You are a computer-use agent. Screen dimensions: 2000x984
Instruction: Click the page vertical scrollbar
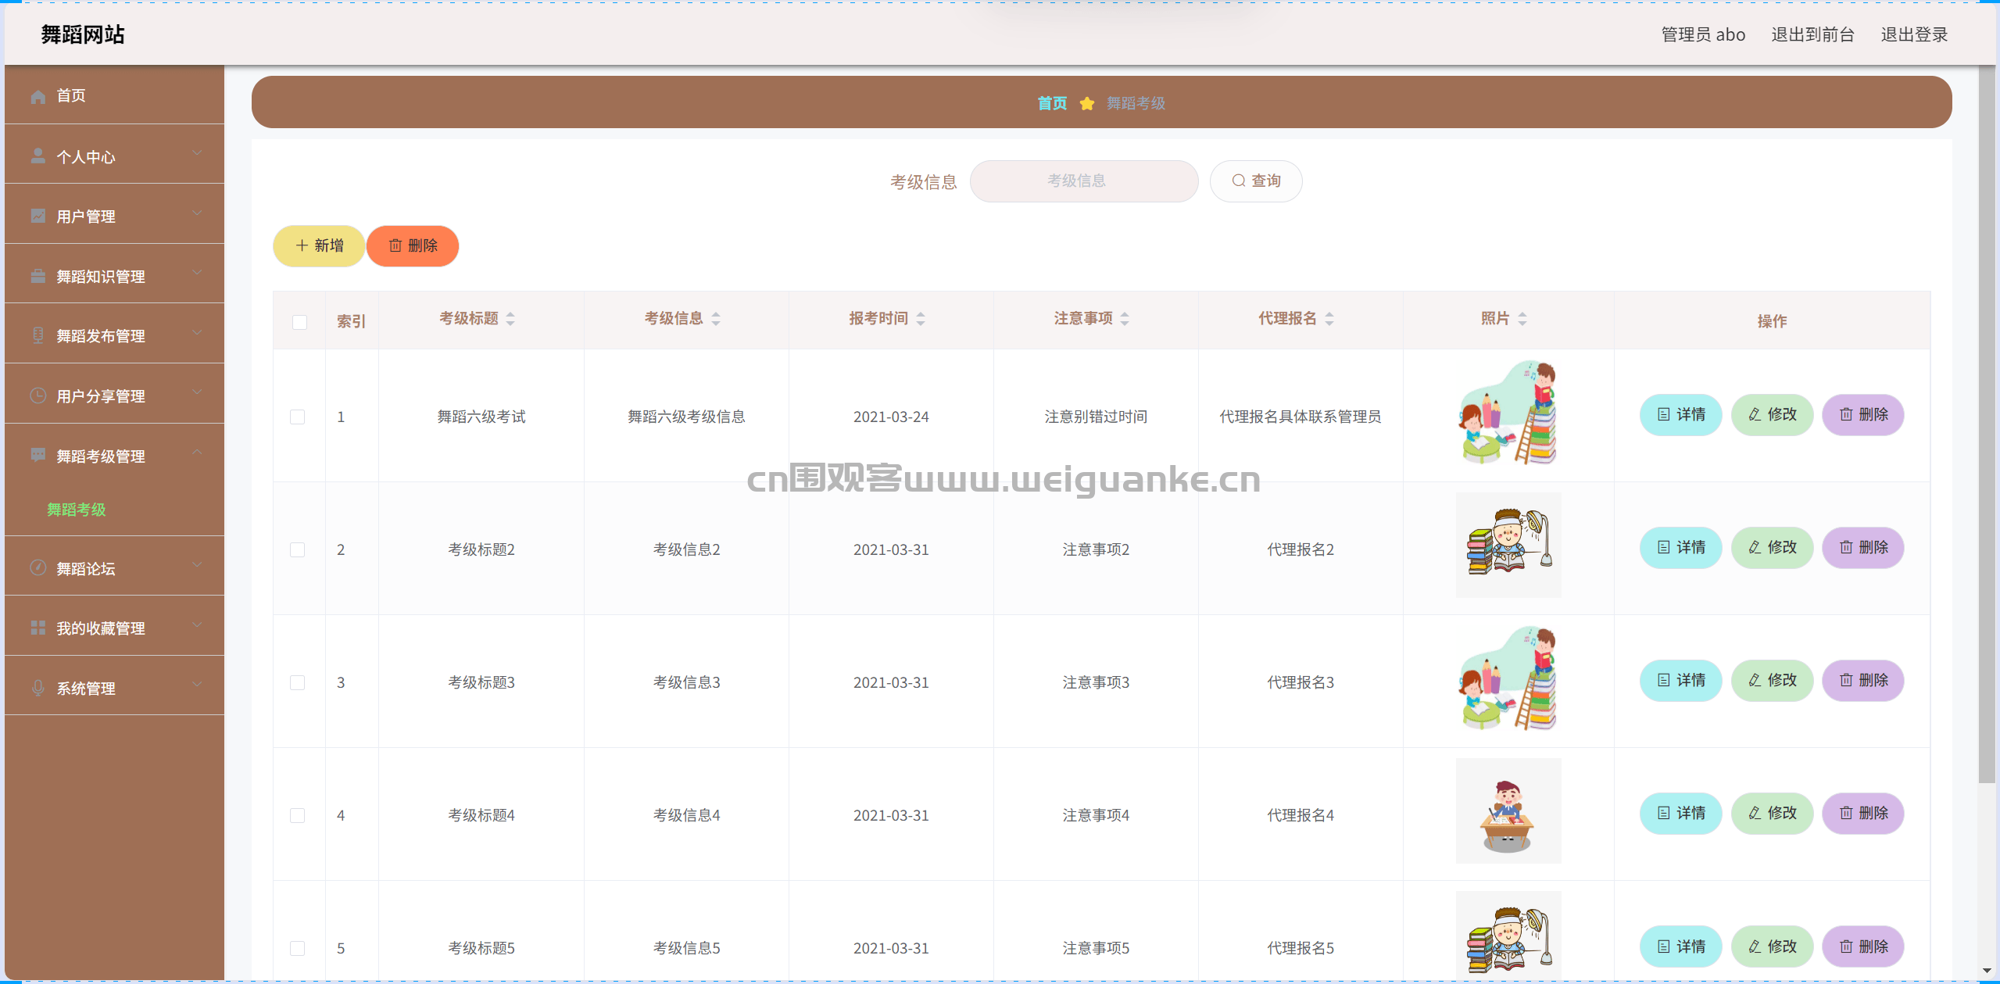pyautogui.click(x=1987, y=424)
